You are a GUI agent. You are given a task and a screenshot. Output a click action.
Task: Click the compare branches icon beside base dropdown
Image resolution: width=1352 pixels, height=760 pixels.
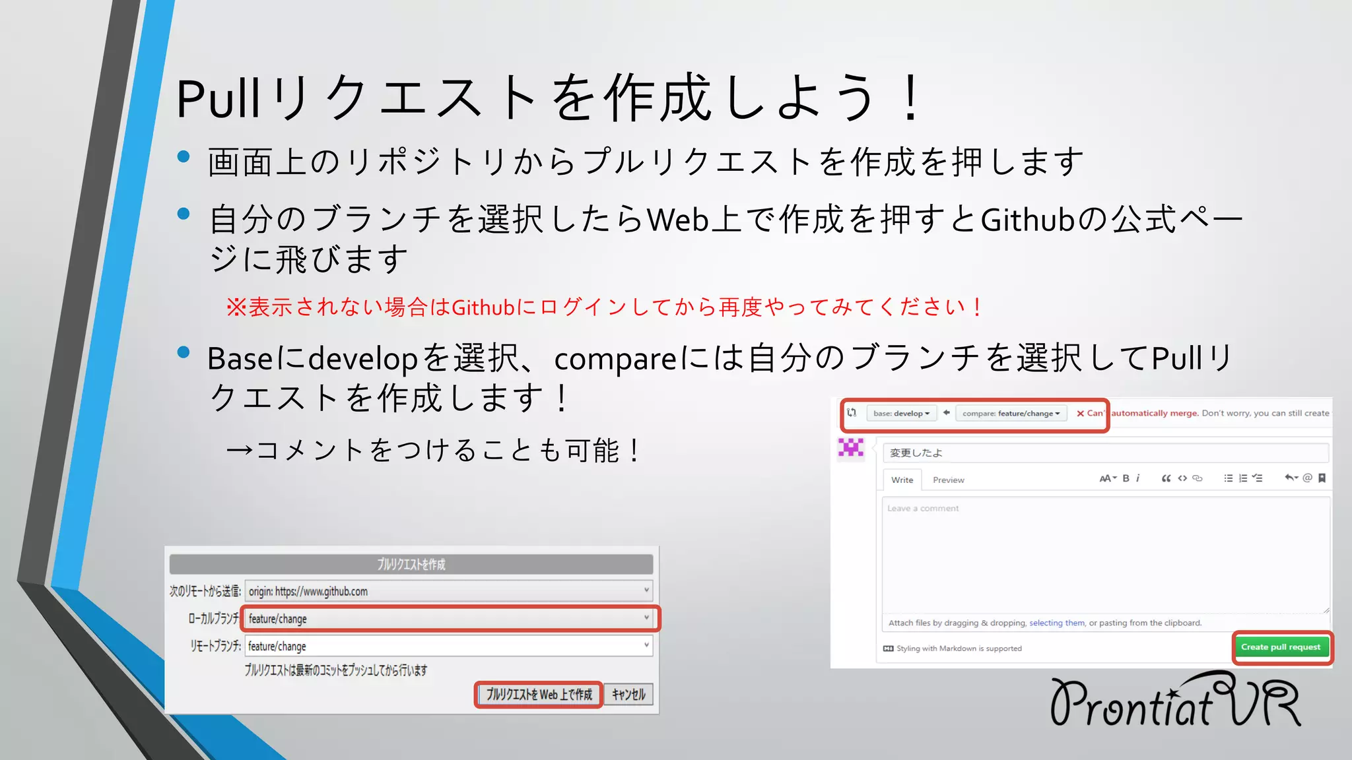tap(852, 413)
